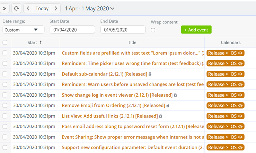Open event Event Sharing: Show proper error message

coord(133,137)
